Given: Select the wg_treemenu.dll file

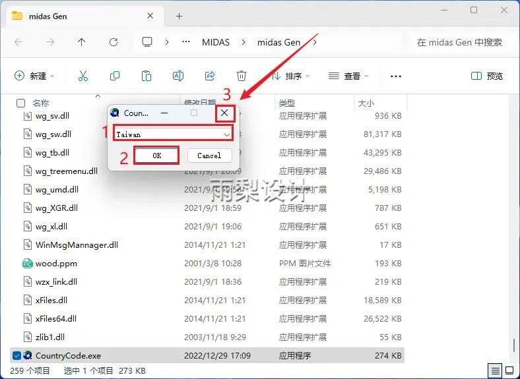Looking at the screenshot, I should pos(67,171).
